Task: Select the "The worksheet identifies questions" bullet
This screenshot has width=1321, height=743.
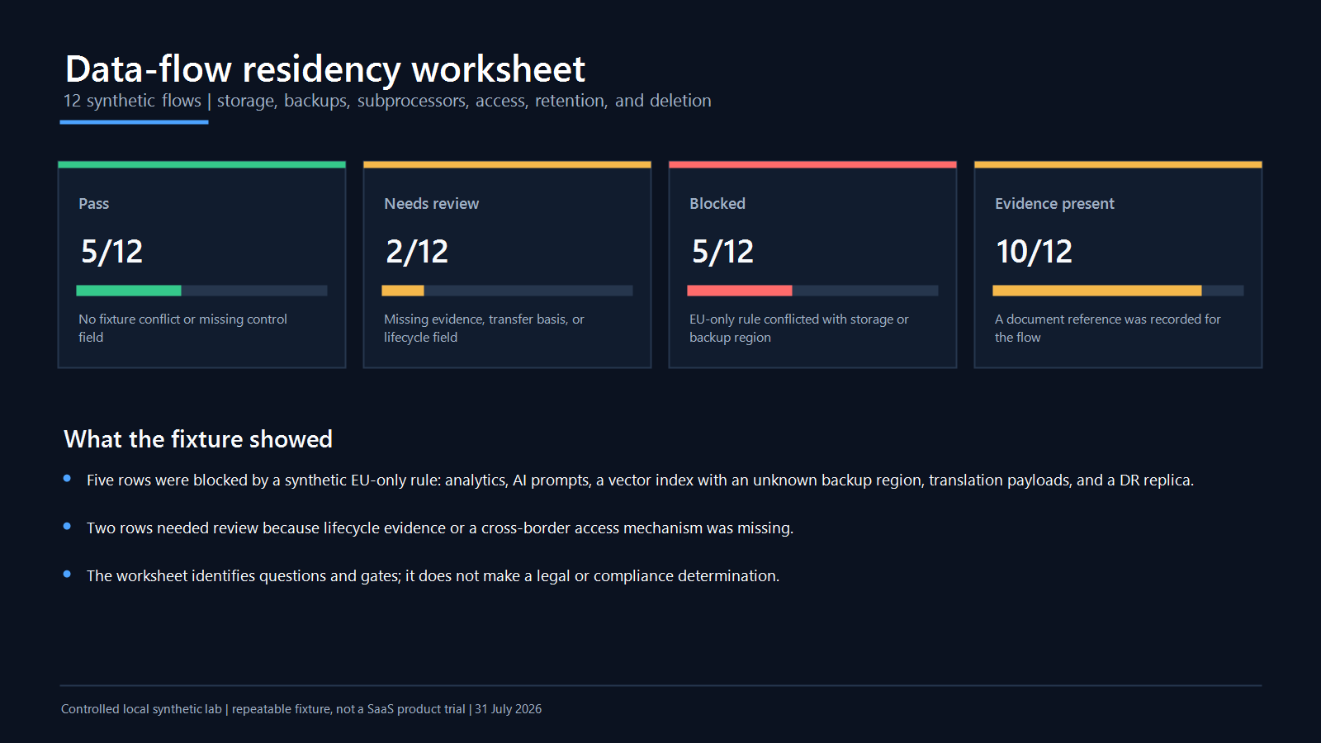Action: coord(433,576)
